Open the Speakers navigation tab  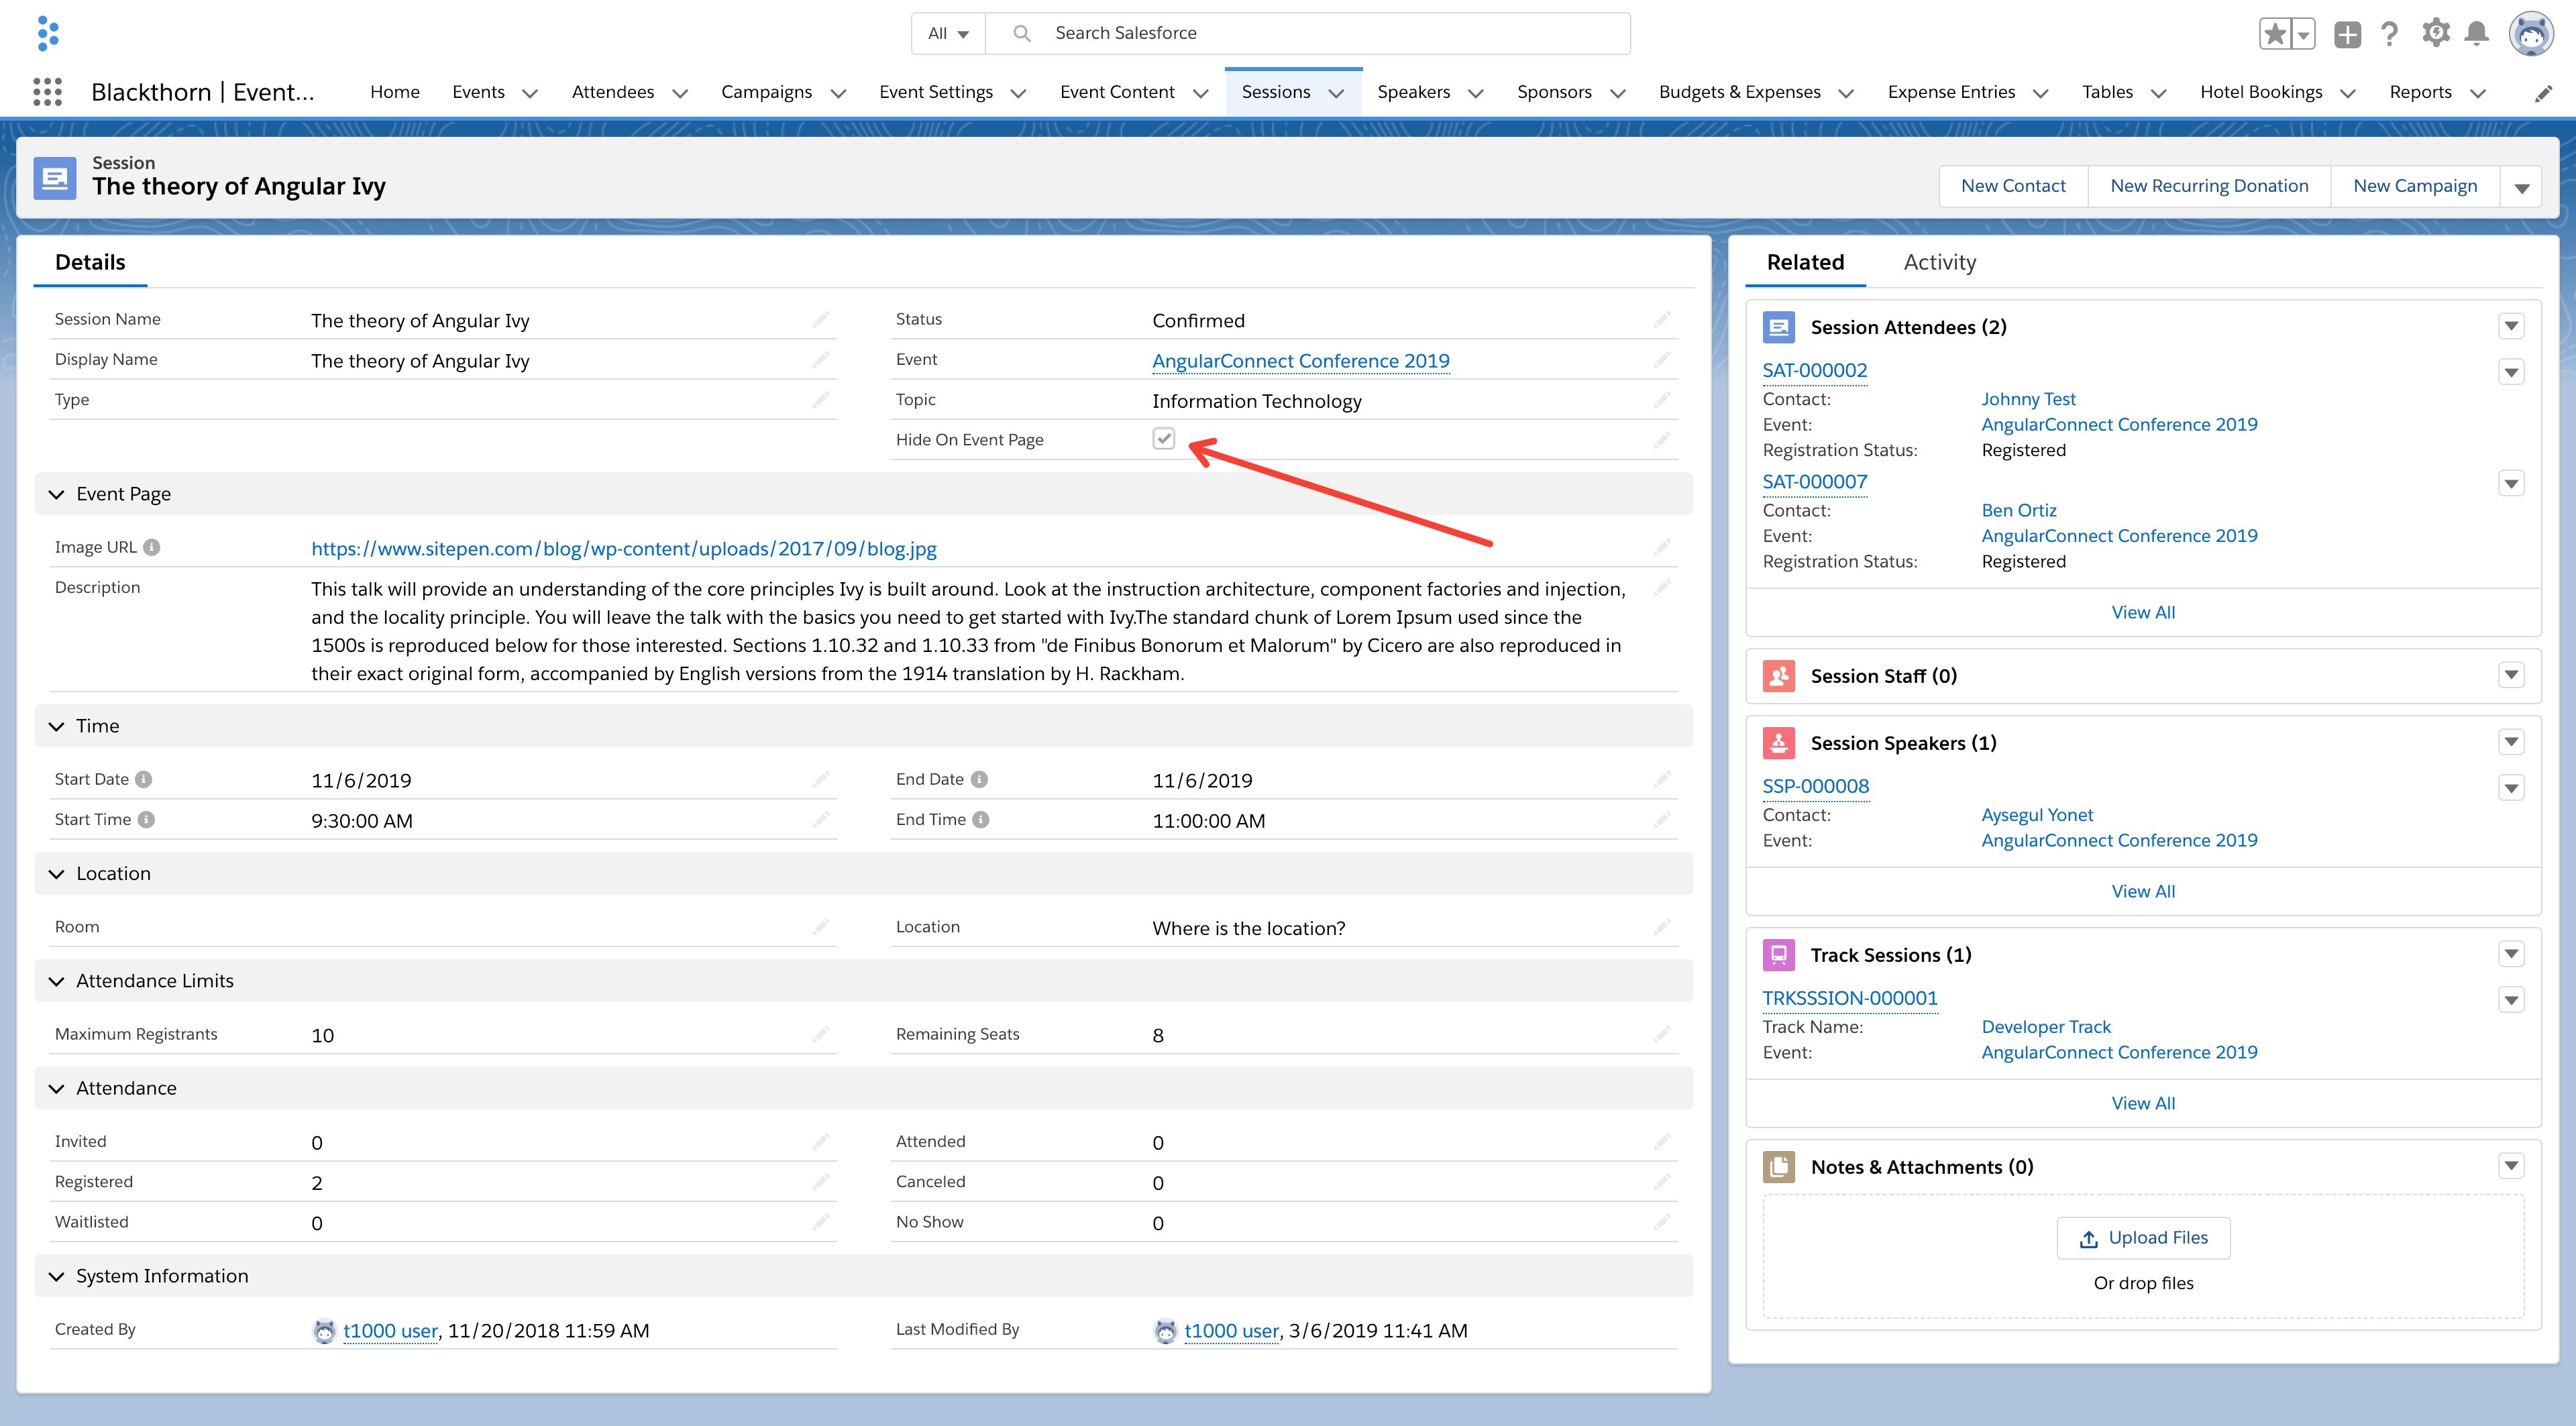pos(1413,92)
